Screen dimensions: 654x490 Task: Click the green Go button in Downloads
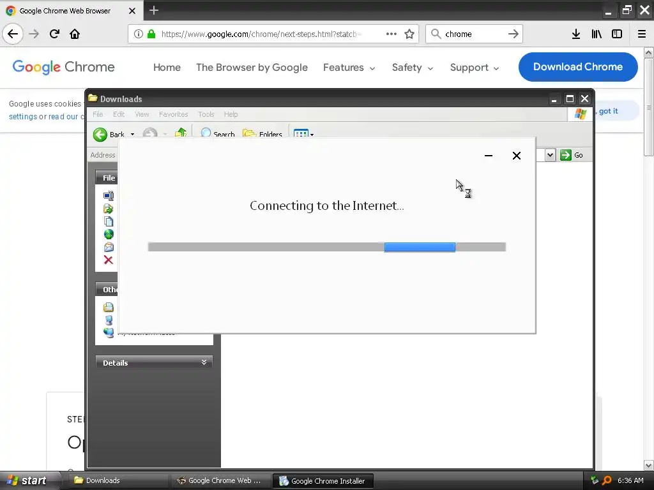pos(572,155)
